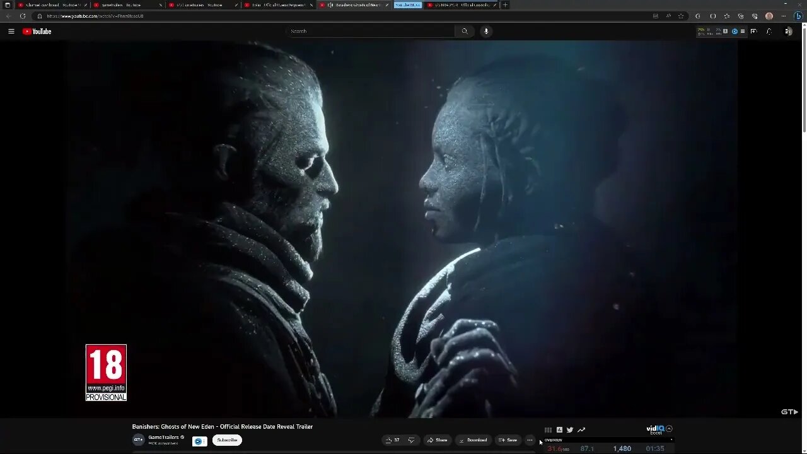807x454 pixels.
Task: Open the YouTube hamburger guide menu
Action: (11, 31)
